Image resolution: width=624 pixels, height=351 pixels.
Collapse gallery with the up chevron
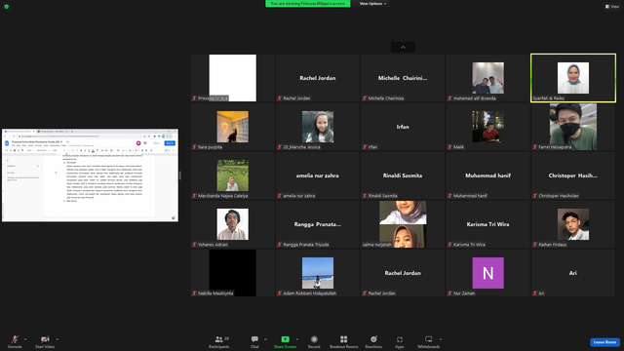[403, 48]
